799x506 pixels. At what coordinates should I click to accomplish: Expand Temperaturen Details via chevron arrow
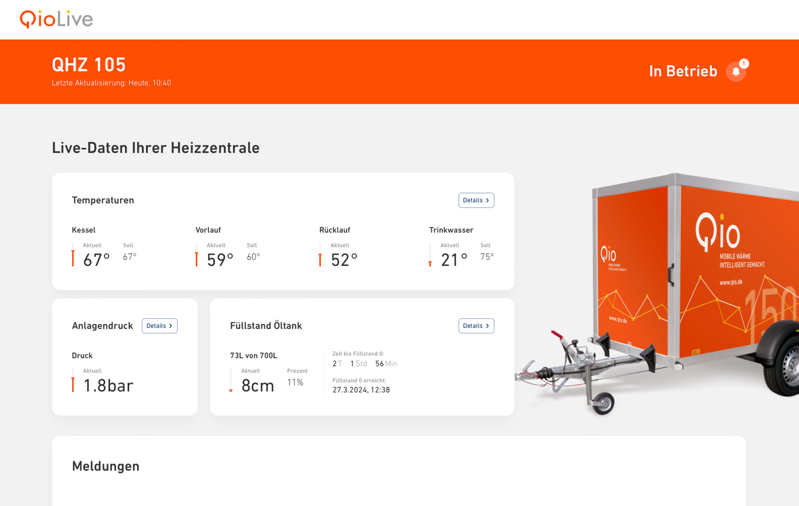488,200
